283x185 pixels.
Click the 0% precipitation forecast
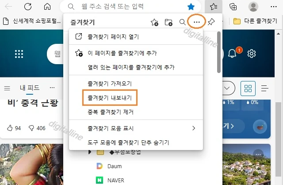[252, 102]
